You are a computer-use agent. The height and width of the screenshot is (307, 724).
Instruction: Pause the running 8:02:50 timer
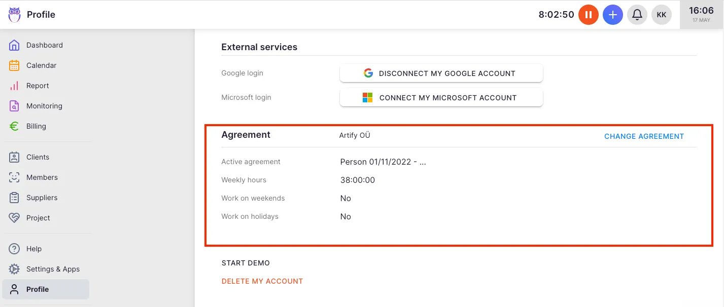[x=588, y=15]
